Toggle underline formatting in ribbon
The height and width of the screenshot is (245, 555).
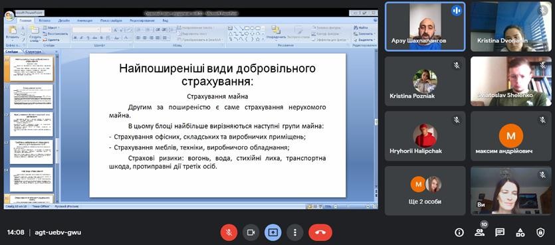tap(88, 38)
